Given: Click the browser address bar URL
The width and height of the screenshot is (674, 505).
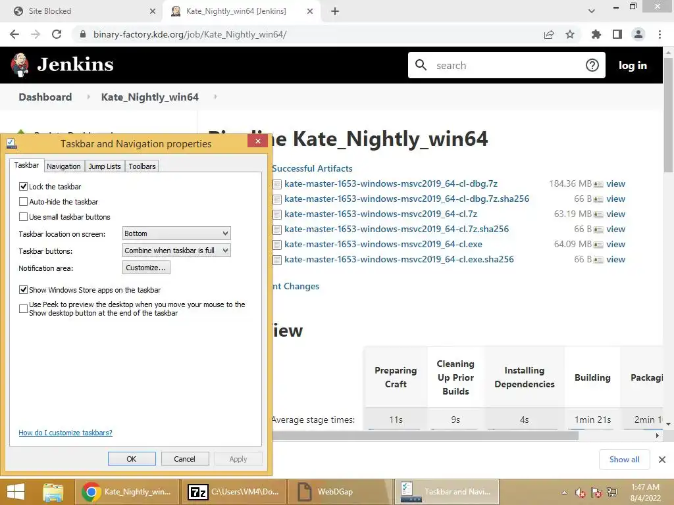Looking at the screenshot, I should coord(190,34).
